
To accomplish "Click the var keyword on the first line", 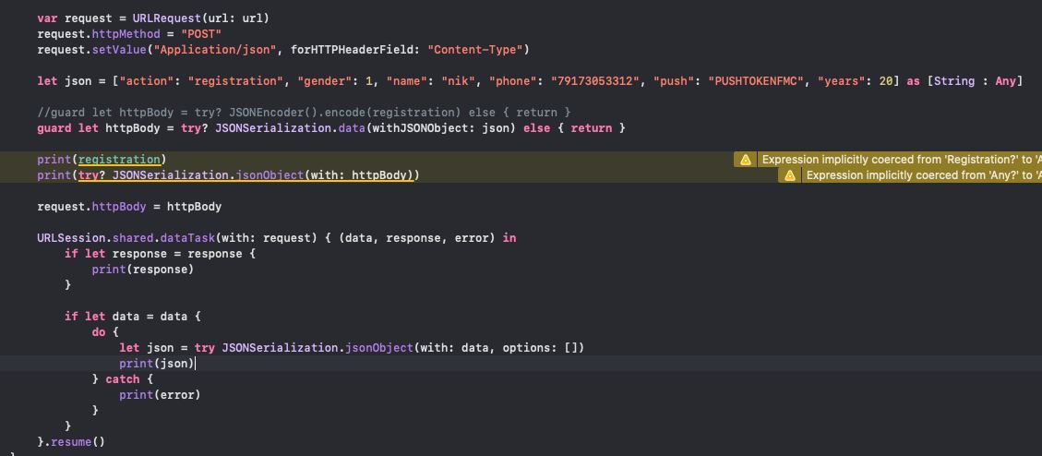I will (47, 18).
